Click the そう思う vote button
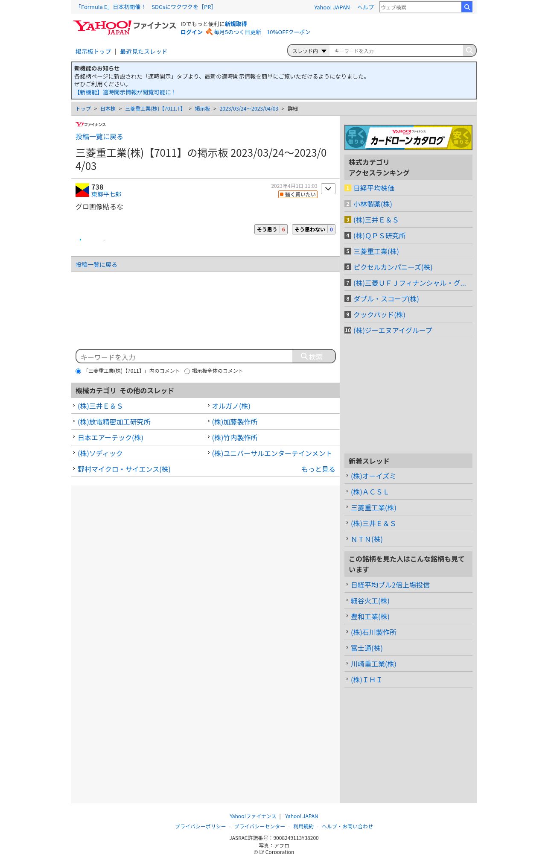 pyautogui.click(x=271, y=229)
